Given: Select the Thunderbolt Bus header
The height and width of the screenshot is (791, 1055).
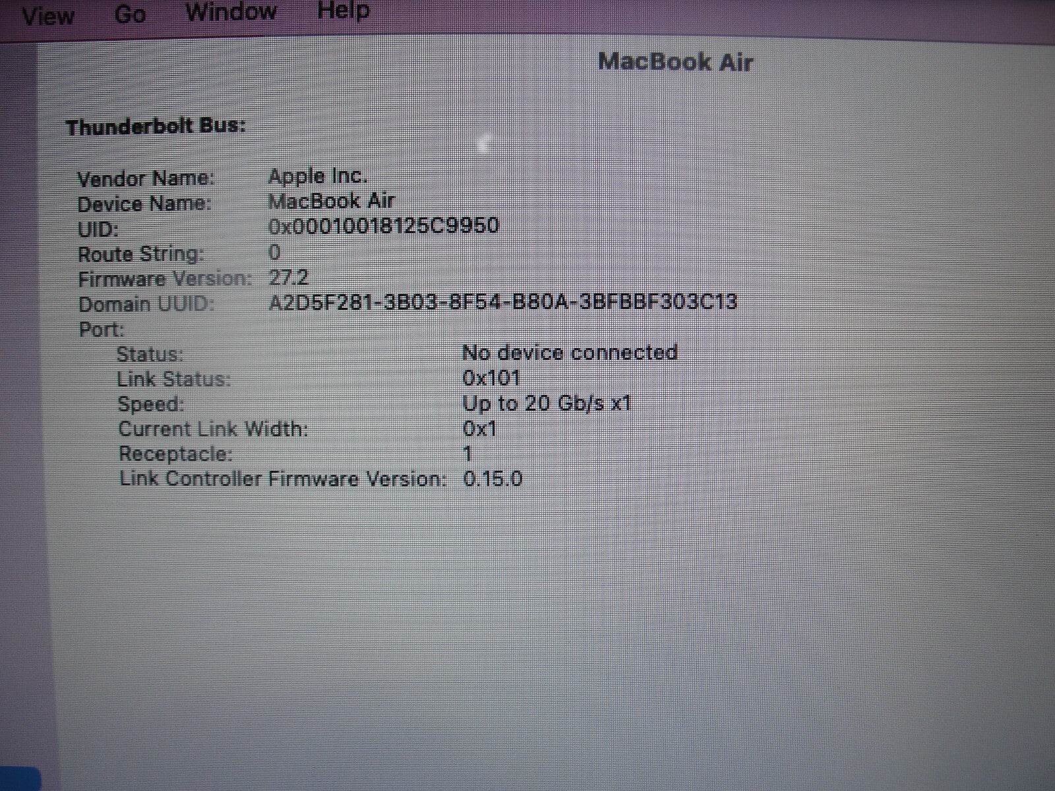Looking at the screenshot, I should click(x=156, y=125).
